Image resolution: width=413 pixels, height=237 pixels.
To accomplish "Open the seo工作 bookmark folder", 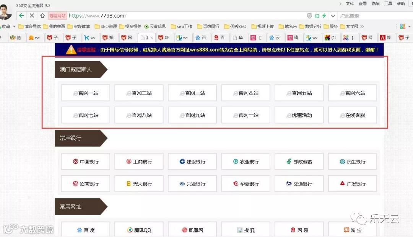I will pyautogui.click(x=182, y=26).
